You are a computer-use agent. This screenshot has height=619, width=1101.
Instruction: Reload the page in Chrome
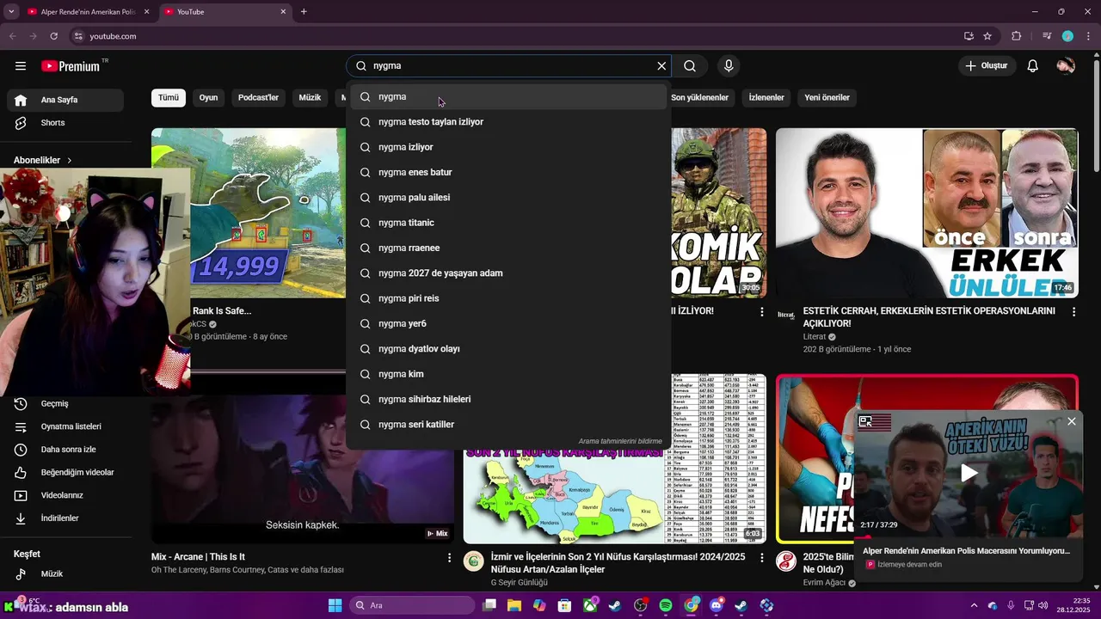[53, 36]
